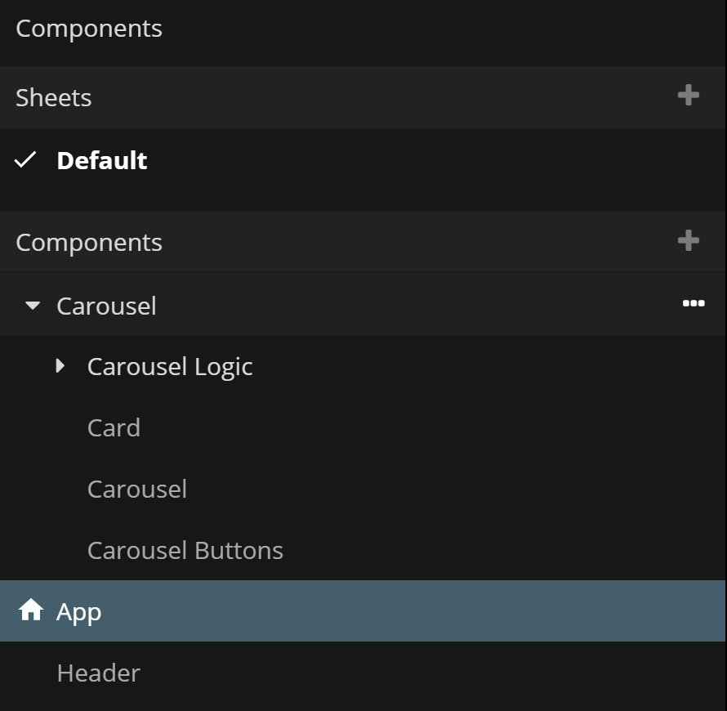Click the Sheets section header label

(x=54, y=97)
